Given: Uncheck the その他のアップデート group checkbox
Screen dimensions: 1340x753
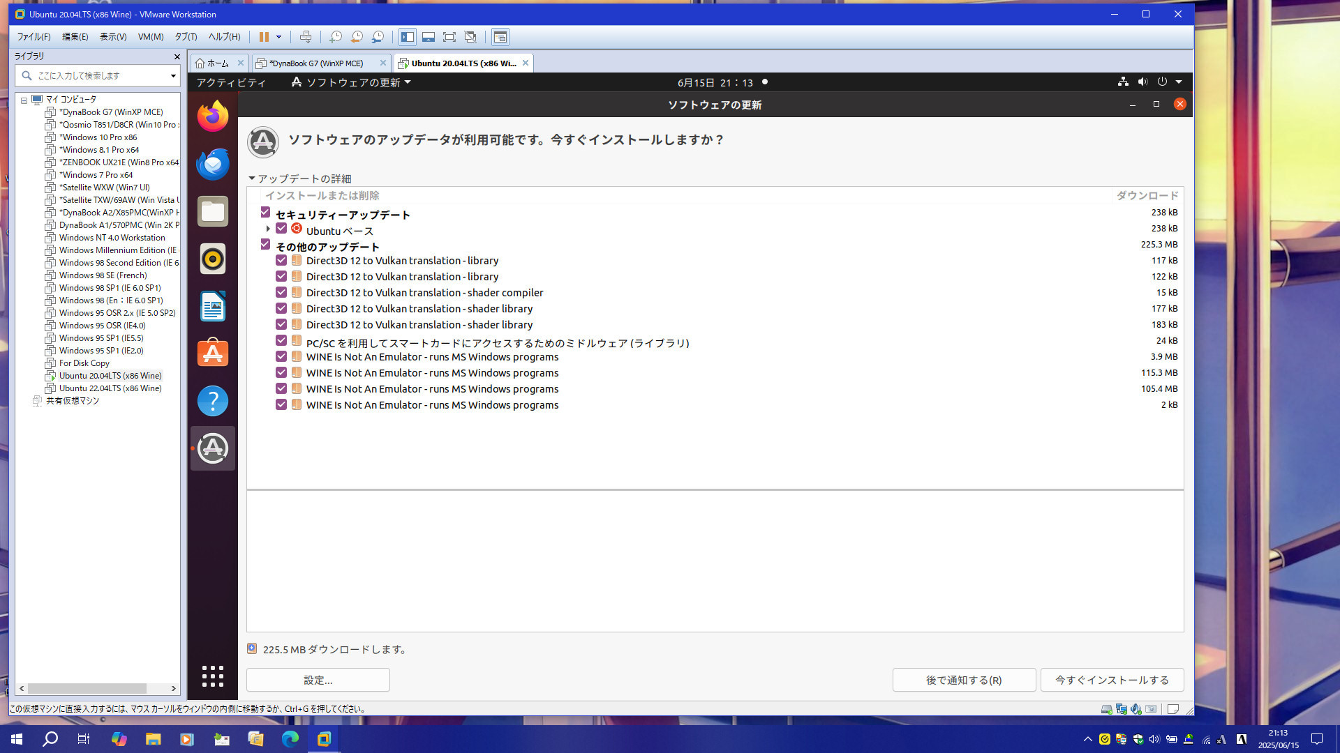Looking at the screenshot, I should tap(265, 244).
